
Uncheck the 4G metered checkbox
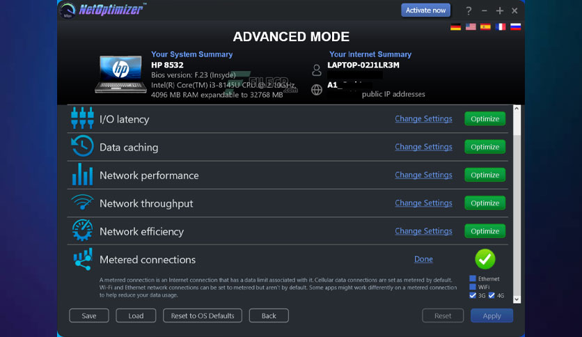point(491,295)
